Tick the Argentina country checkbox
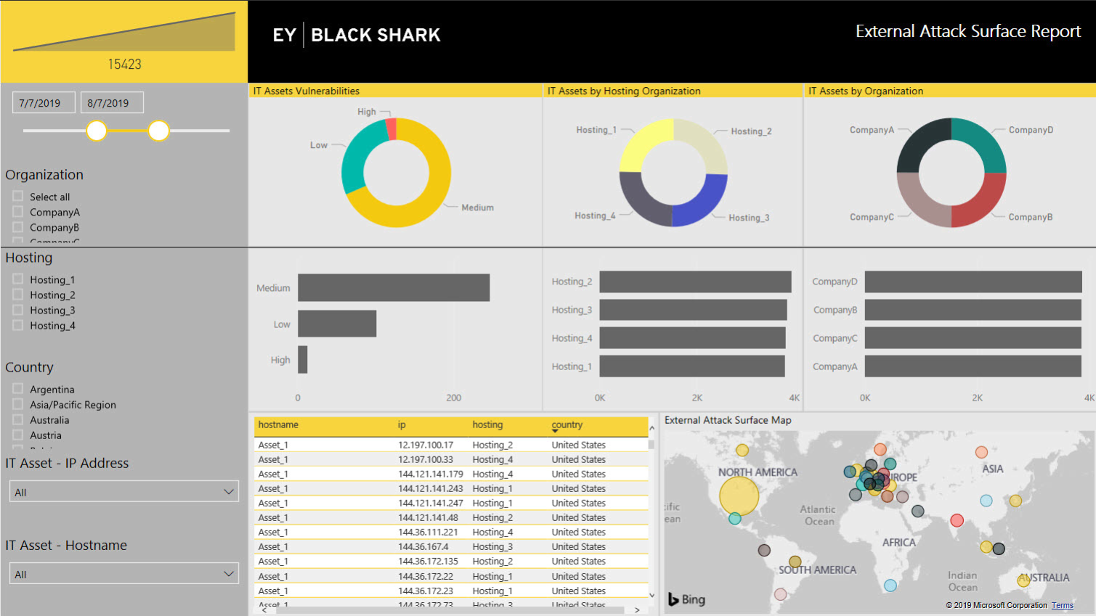 coord(18,389)
